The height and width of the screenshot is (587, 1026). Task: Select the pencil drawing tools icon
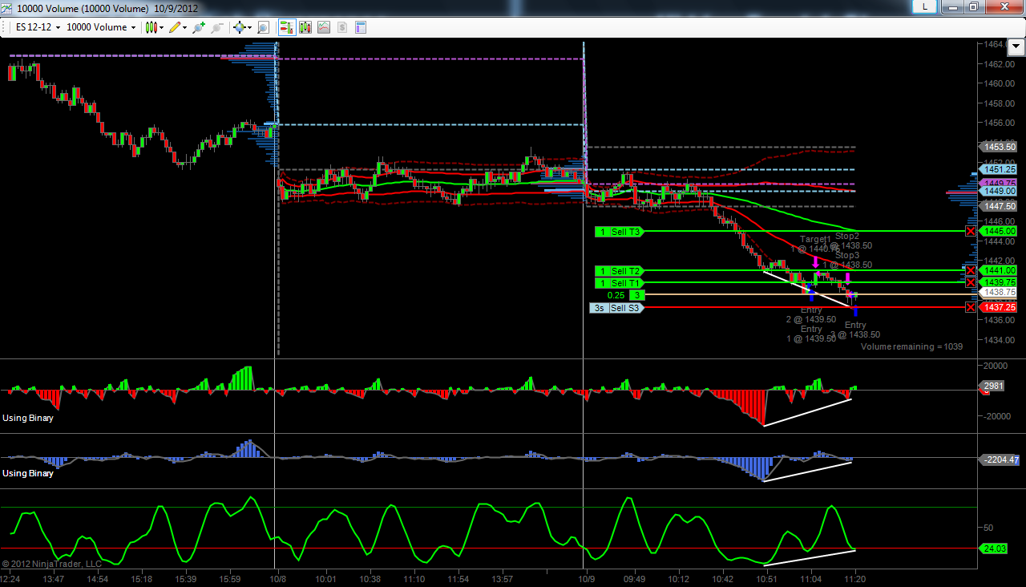[175, 27]
